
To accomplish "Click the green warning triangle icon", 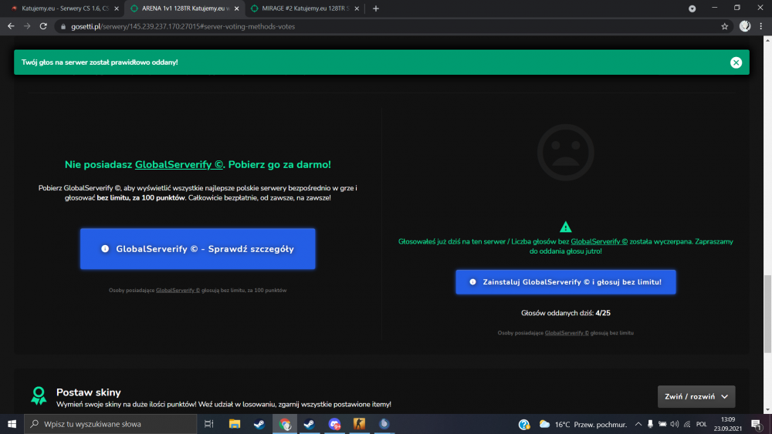I will (x=565, y=227).
